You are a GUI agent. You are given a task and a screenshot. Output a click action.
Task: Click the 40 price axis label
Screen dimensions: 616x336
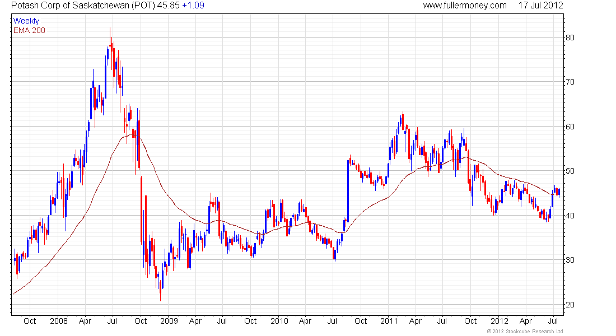(x=570, y=216)
